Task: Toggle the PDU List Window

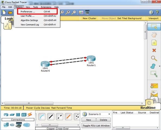Action: pyautogui.click(x=96, y=126)
